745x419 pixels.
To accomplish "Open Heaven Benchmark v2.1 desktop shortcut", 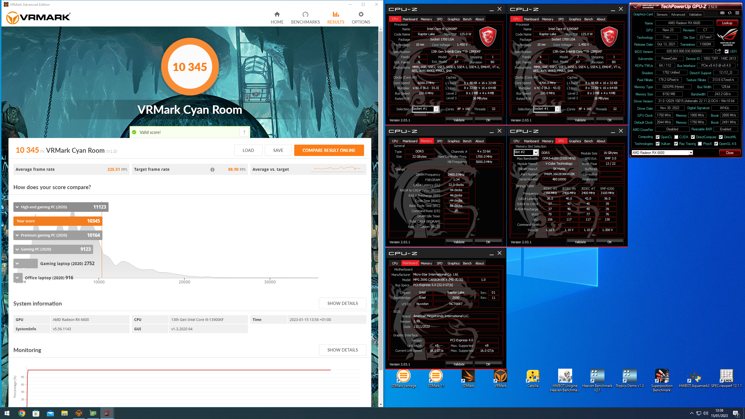I will point(597,381).
